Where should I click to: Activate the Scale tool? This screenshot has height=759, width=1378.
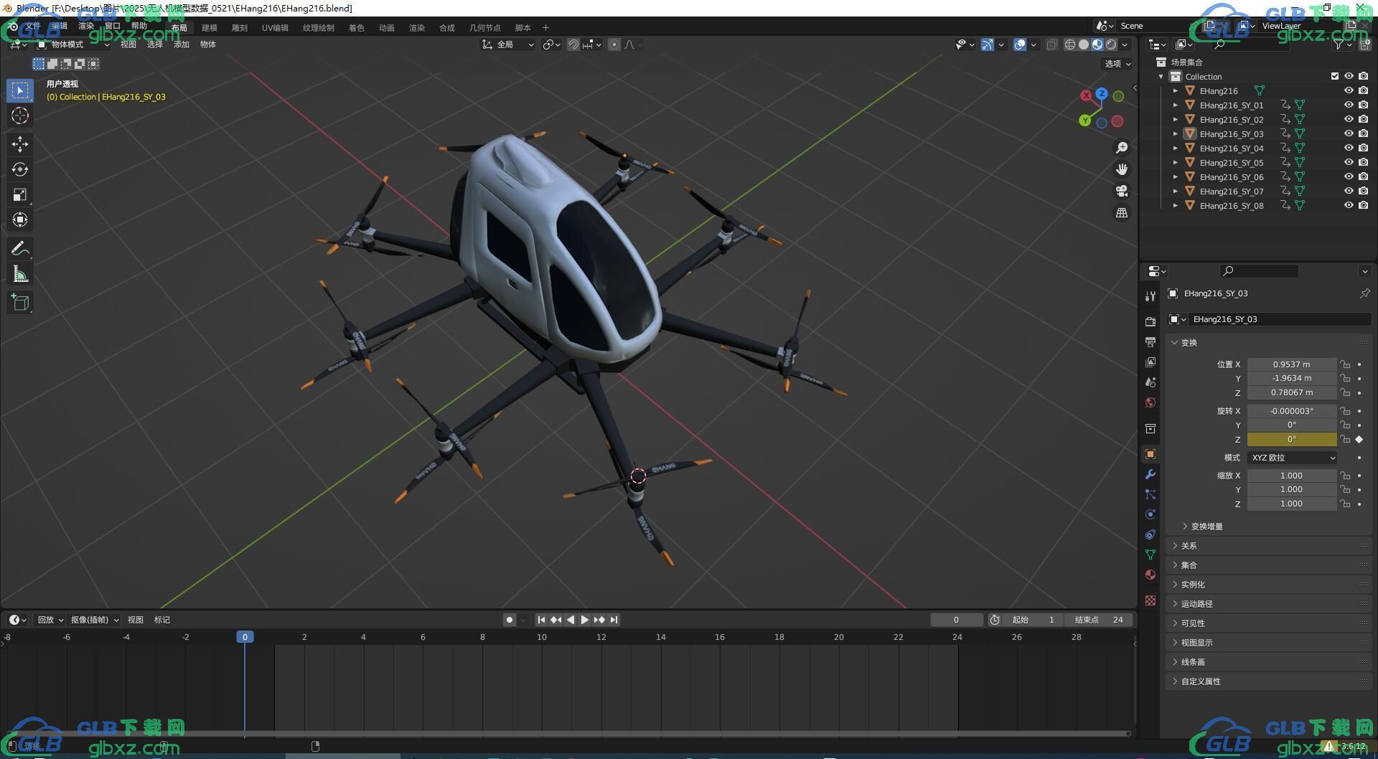point(20,194)
